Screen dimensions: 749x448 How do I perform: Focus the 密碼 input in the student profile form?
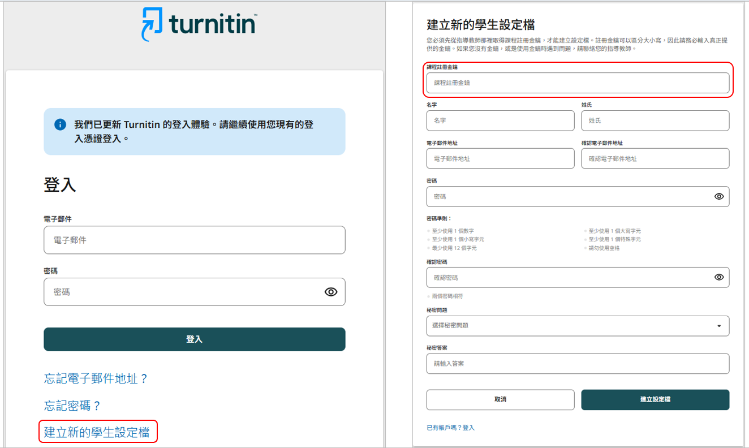(x=578, y=196)
